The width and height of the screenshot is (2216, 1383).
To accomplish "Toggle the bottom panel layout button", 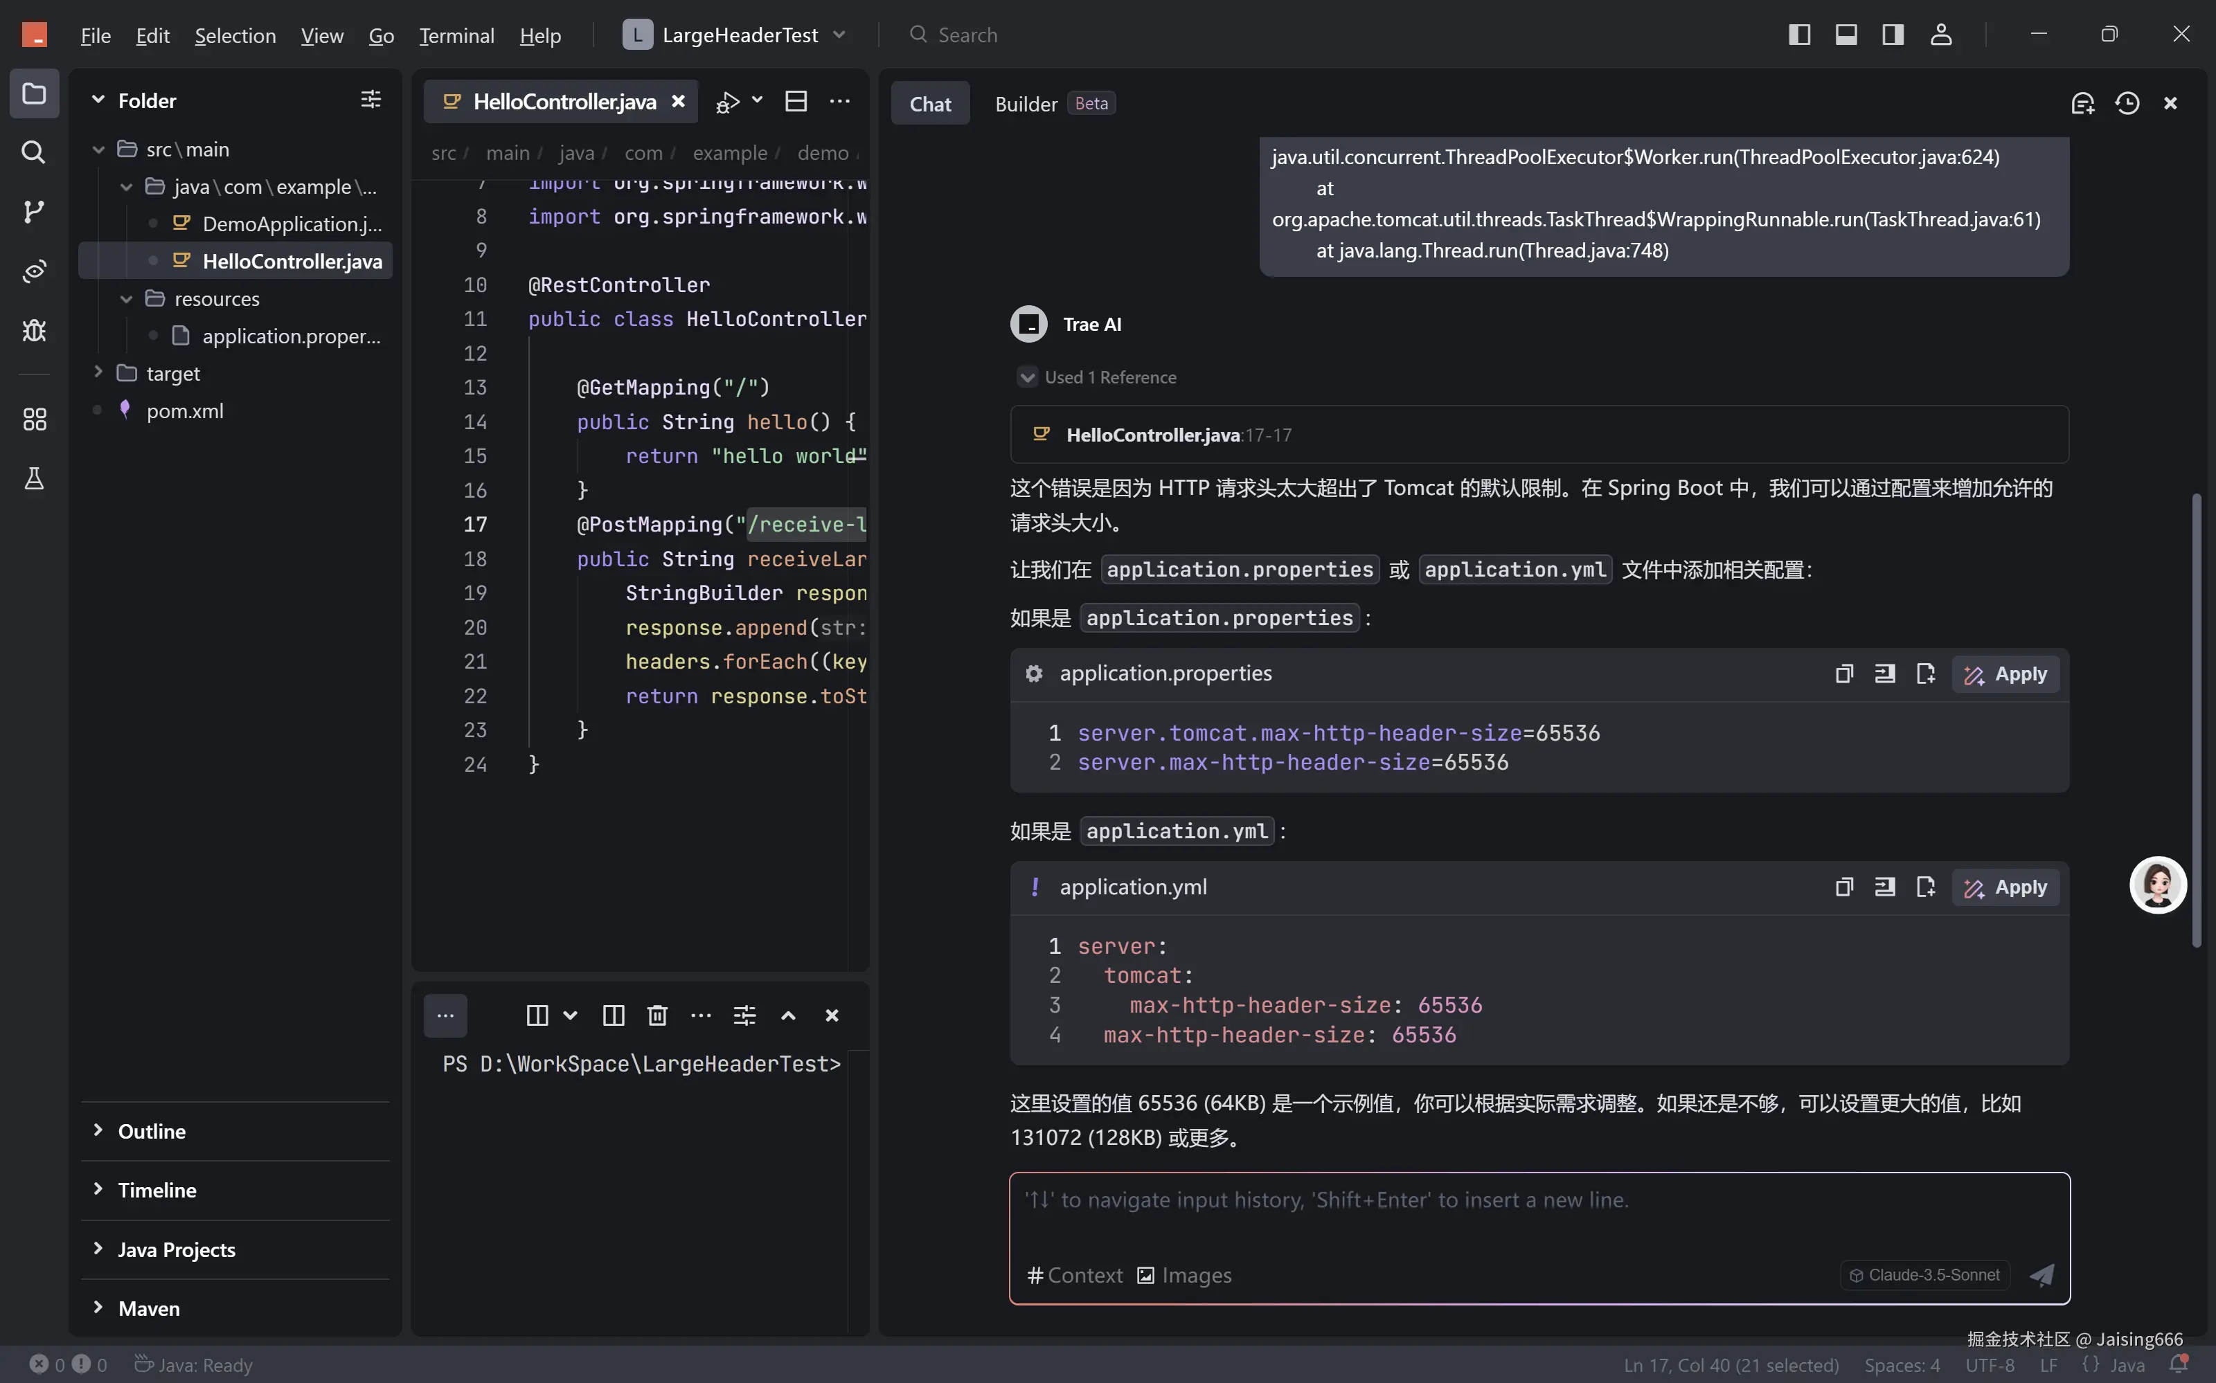I will 1846,35.
